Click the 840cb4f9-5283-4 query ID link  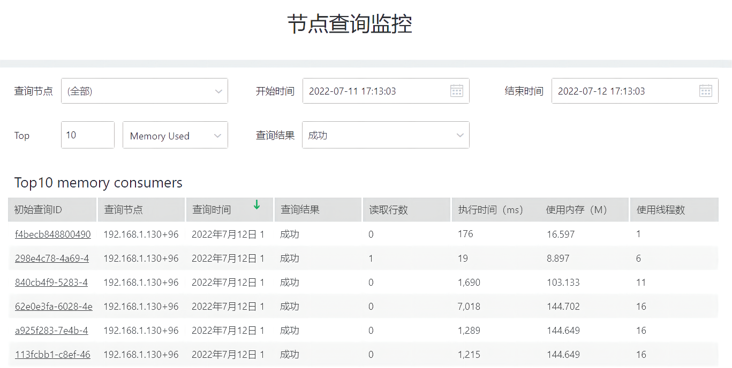(51, 282)
